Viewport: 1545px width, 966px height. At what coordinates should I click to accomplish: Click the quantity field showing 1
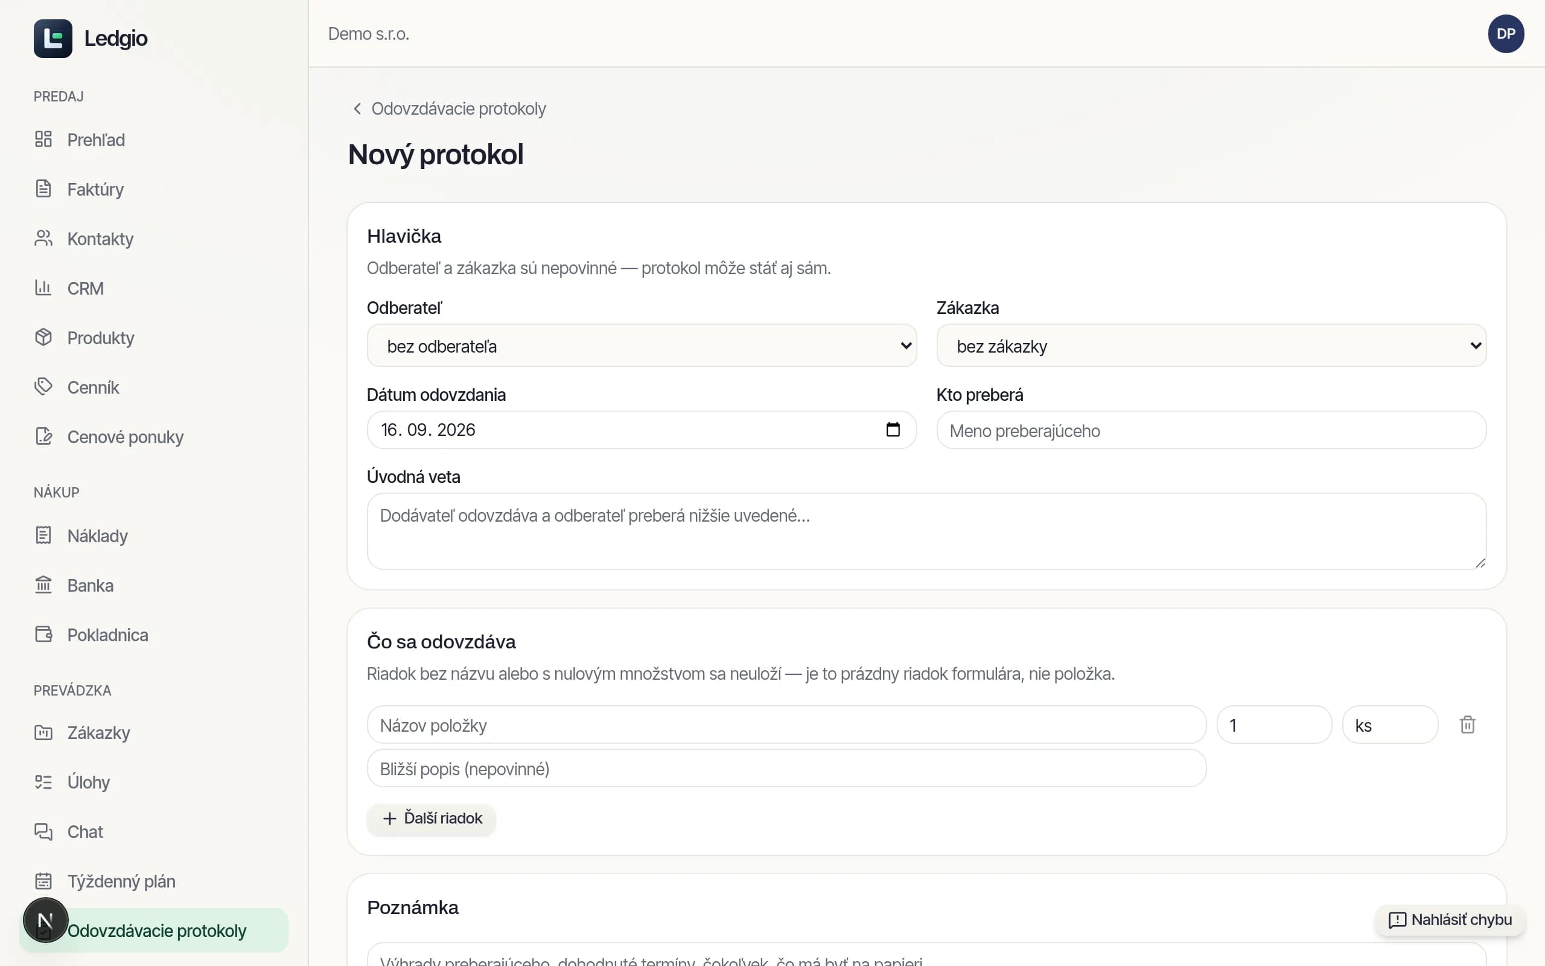point(1274,724)
